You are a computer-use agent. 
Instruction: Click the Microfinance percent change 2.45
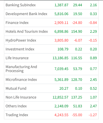coord(93,79)
